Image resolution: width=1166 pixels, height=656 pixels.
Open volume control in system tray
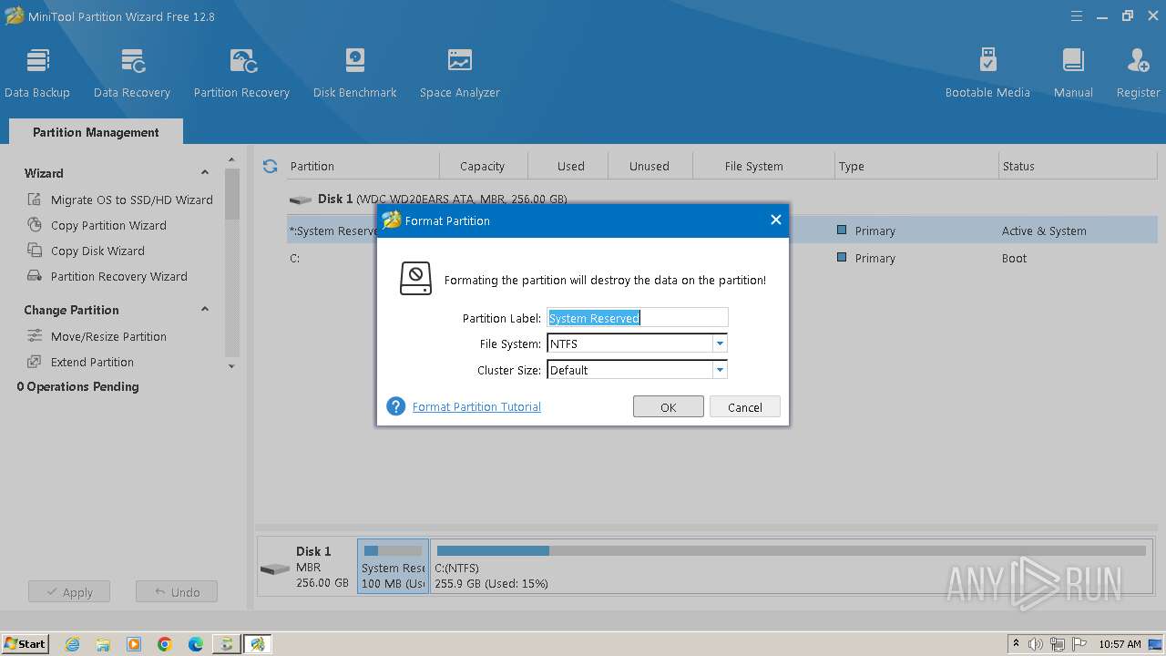[x=1036, y=644]
